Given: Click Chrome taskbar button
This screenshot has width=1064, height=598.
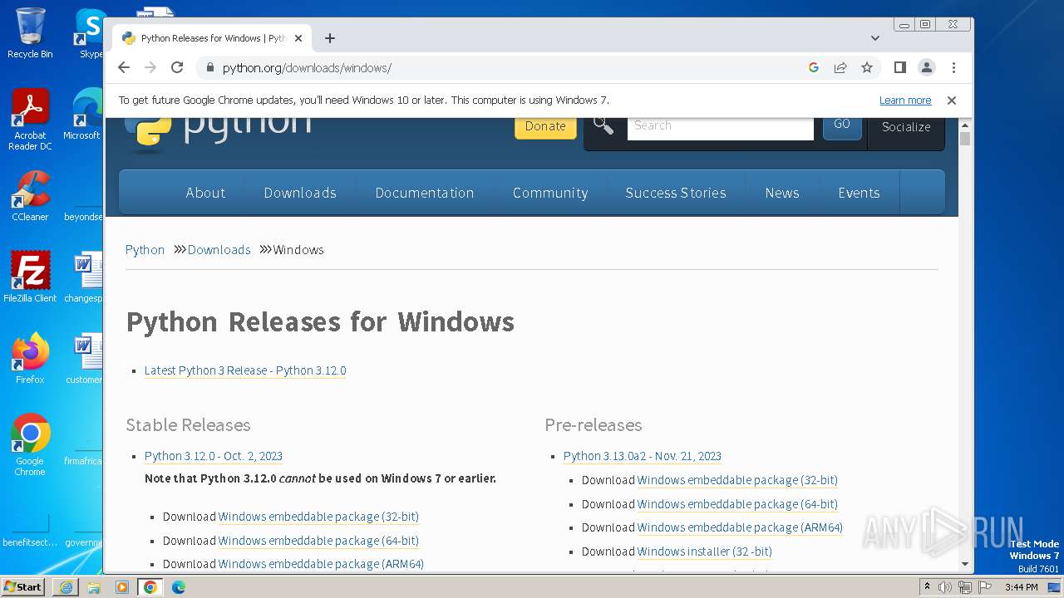Looking at the screenshot, I should point(150,587).
